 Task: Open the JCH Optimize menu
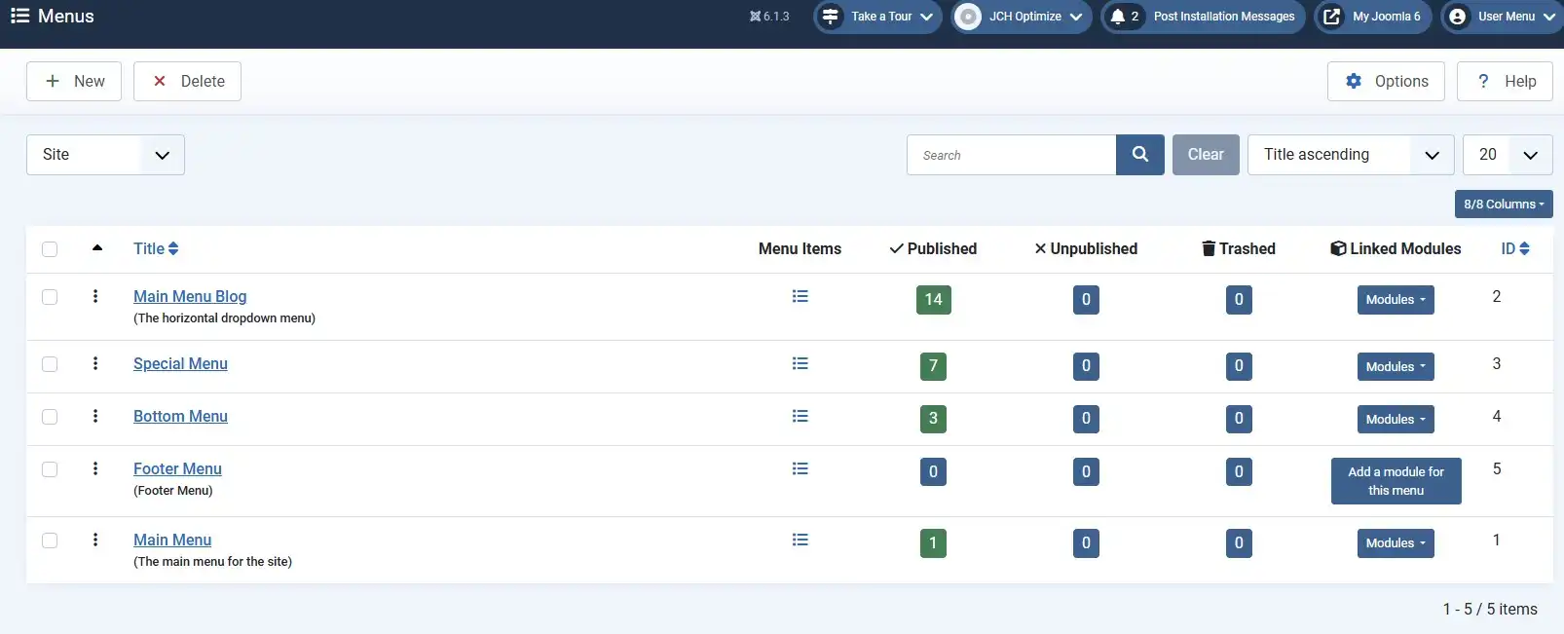(x=1022, y=17)
